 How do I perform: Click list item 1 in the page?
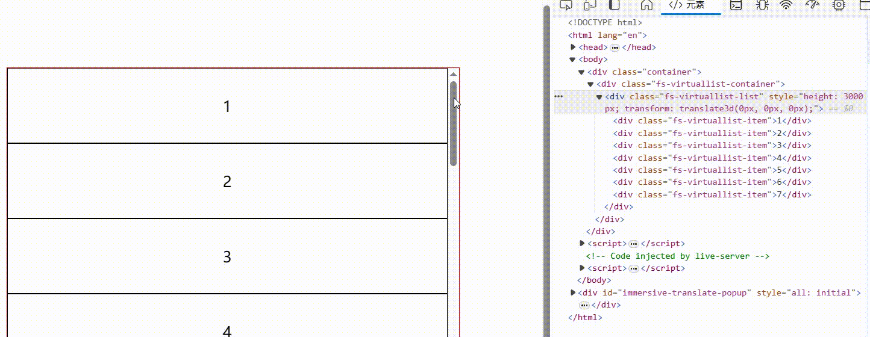pos(227,106)
